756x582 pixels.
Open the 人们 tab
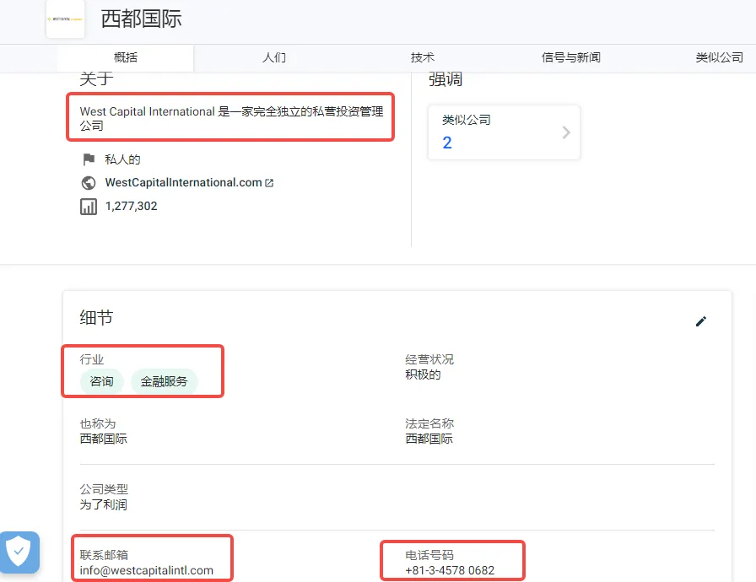[x=274, y=58]
